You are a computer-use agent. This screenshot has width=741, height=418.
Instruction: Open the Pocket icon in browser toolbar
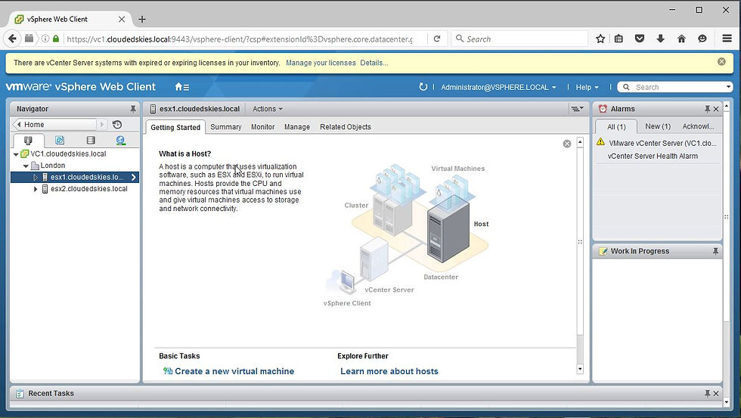[x=640, y=39]
